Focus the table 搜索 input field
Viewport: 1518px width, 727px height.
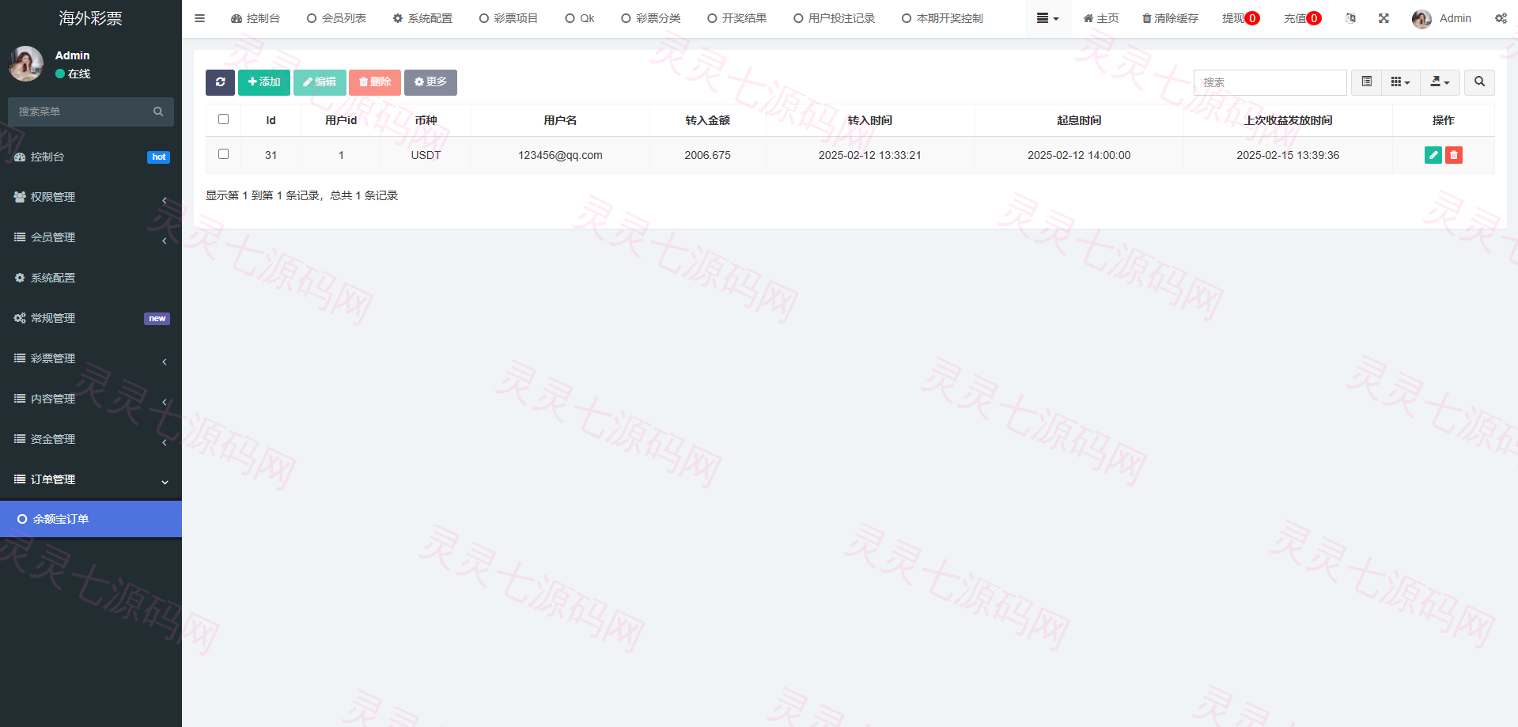(x=1270, y=82)
